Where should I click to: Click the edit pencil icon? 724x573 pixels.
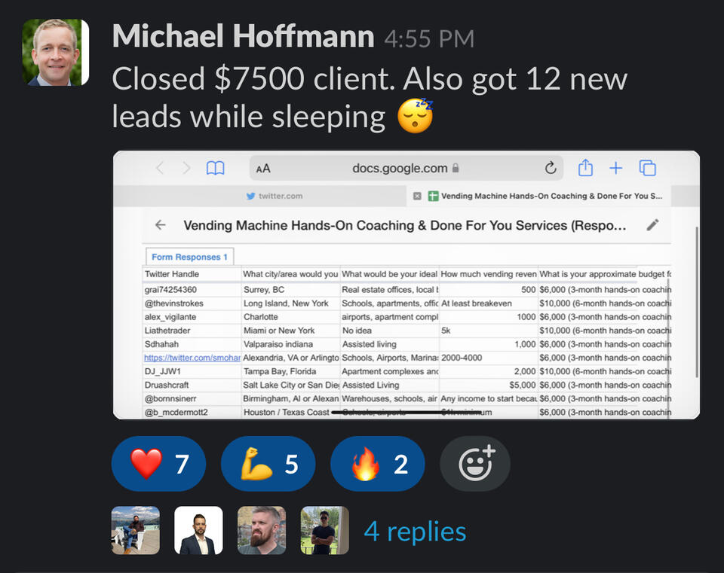click(653, 224)
